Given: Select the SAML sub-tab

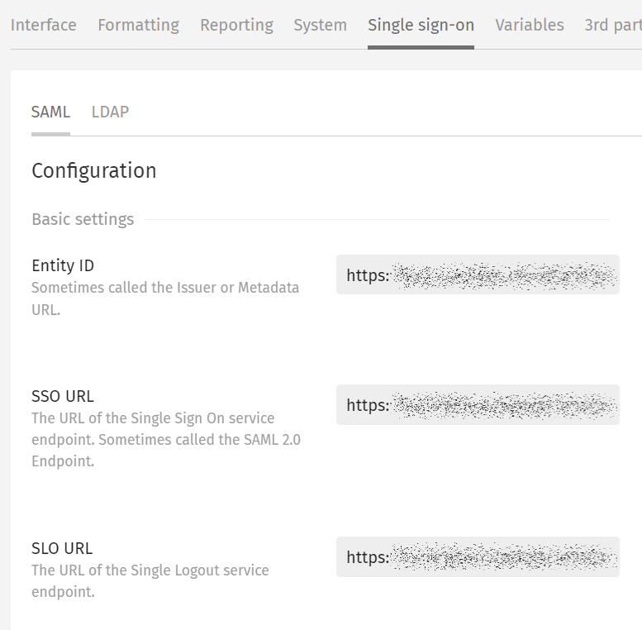Looking at the screenshot, I should coord(50,112).
